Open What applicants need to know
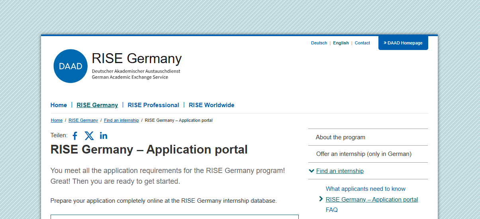 [x=365, y=189]
